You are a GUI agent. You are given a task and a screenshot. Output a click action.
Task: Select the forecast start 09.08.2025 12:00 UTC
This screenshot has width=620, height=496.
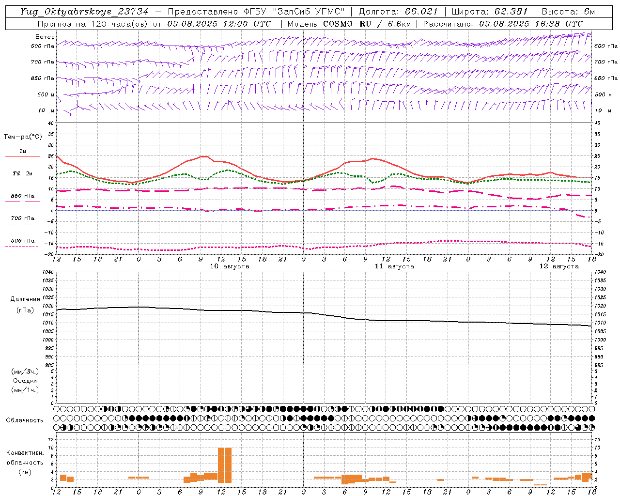pos(219,24)
